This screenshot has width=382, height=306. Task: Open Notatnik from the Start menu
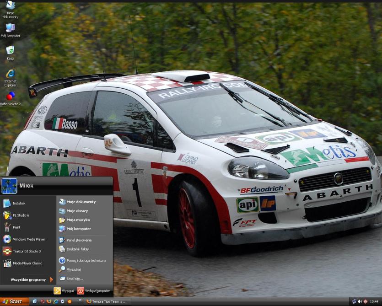(x=28, y=203)
